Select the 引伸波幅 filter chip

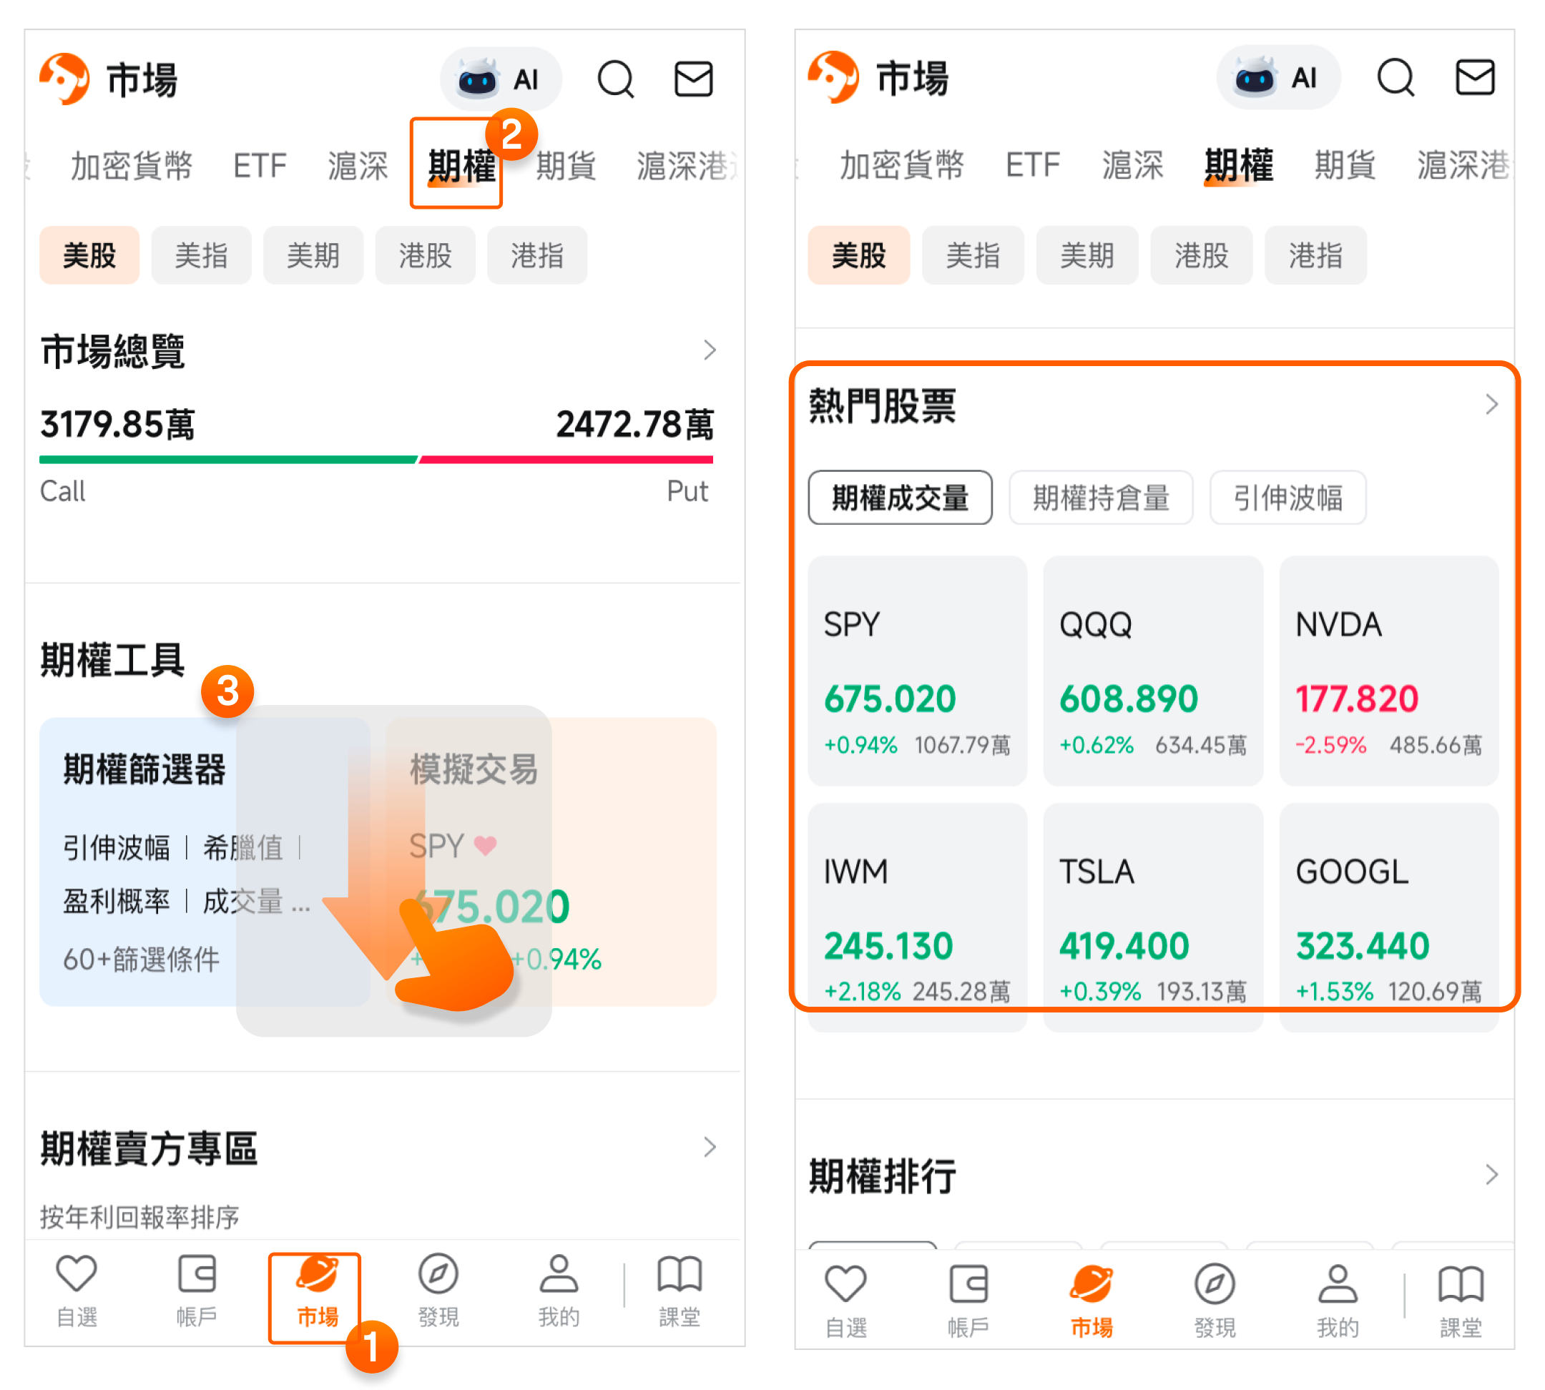coord(1287,498)
